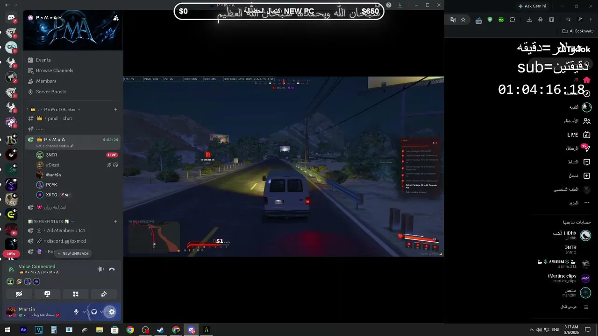The width and height of the screenshot is (598, 336).
Task: Click the Discord back navigation arrow
Action: (7, 5)
